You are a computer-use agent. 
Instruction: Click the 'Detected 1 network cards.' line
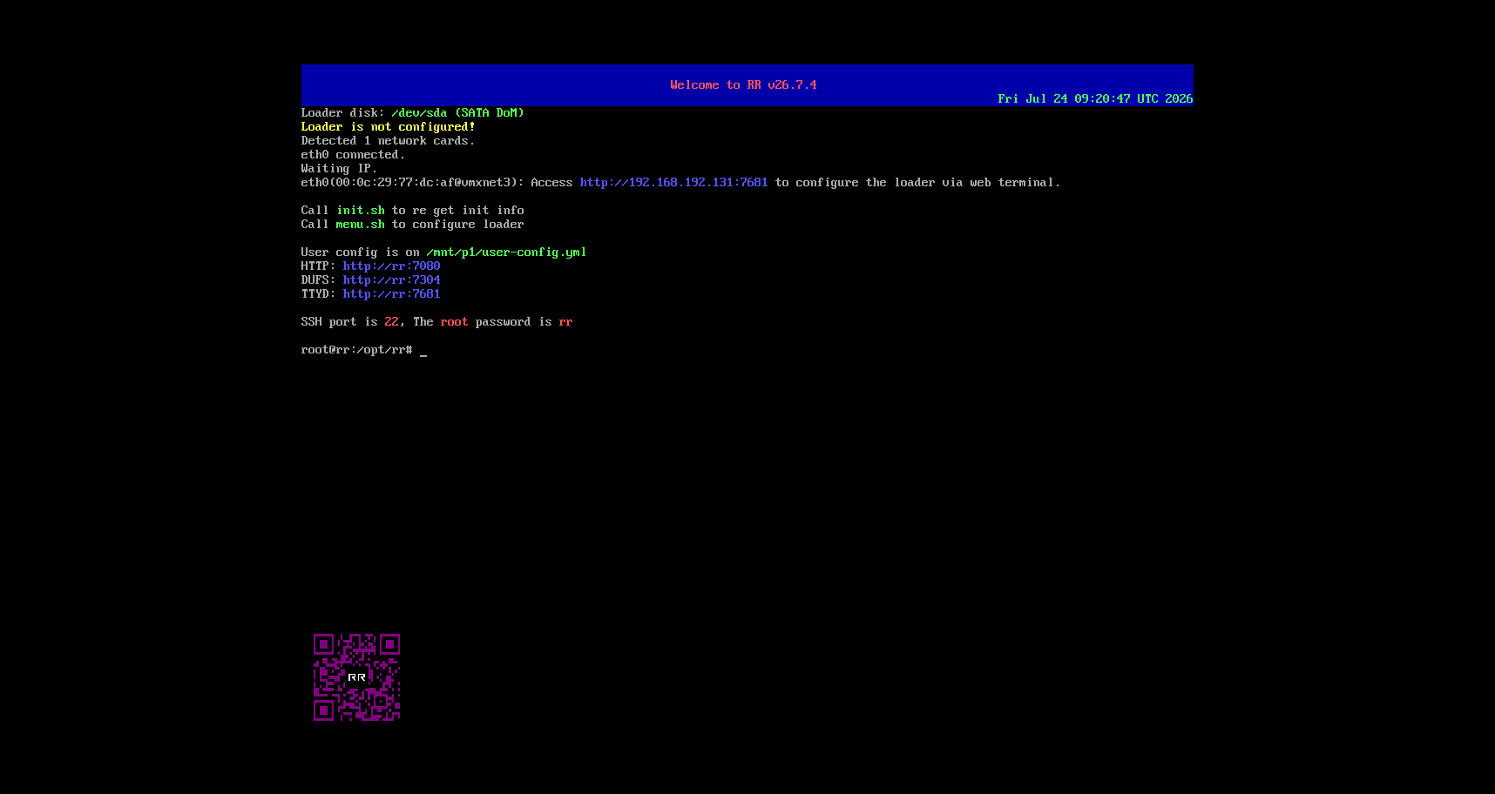pos(388,141)
